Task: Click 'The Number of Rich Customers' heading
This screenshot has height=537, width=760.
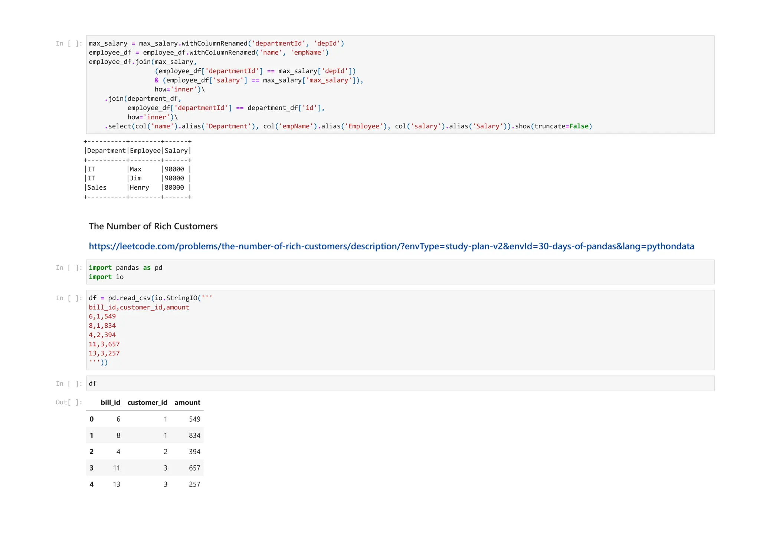Action: 153,226
